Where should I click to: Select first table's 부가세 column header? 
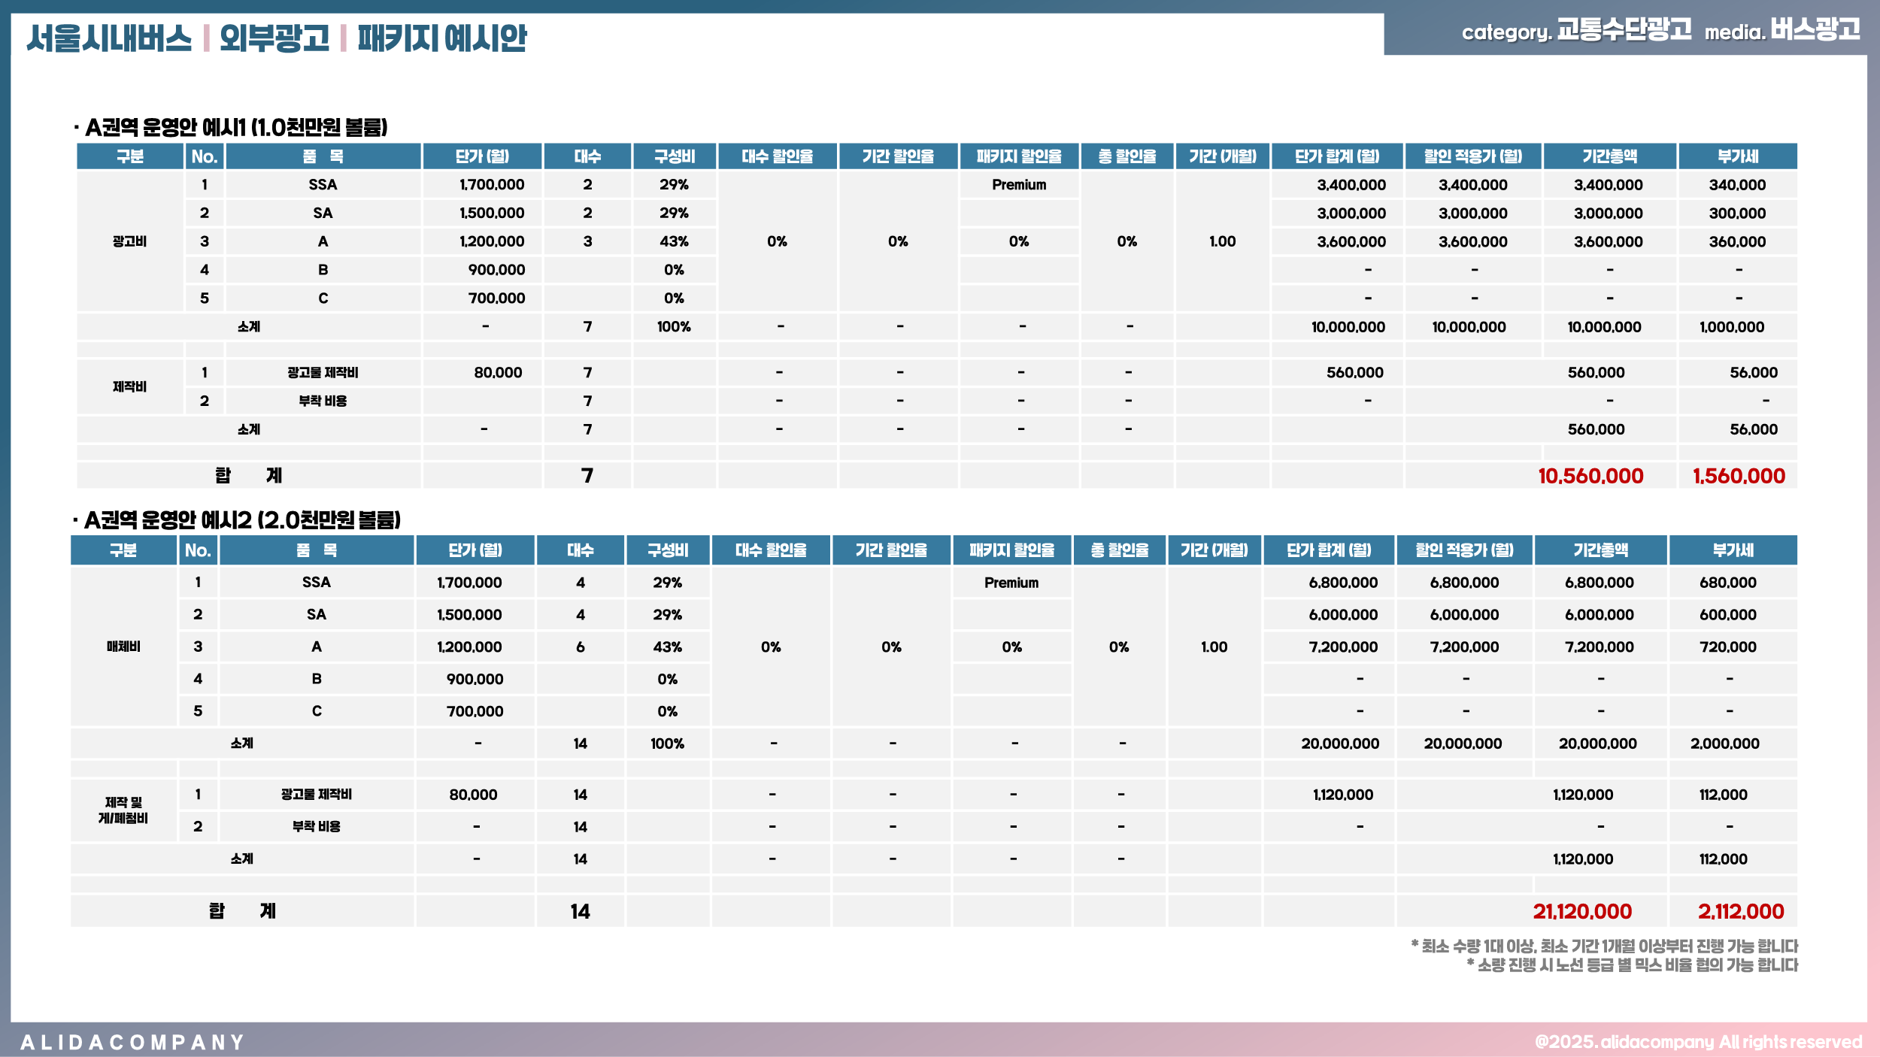click(1737, 156)
